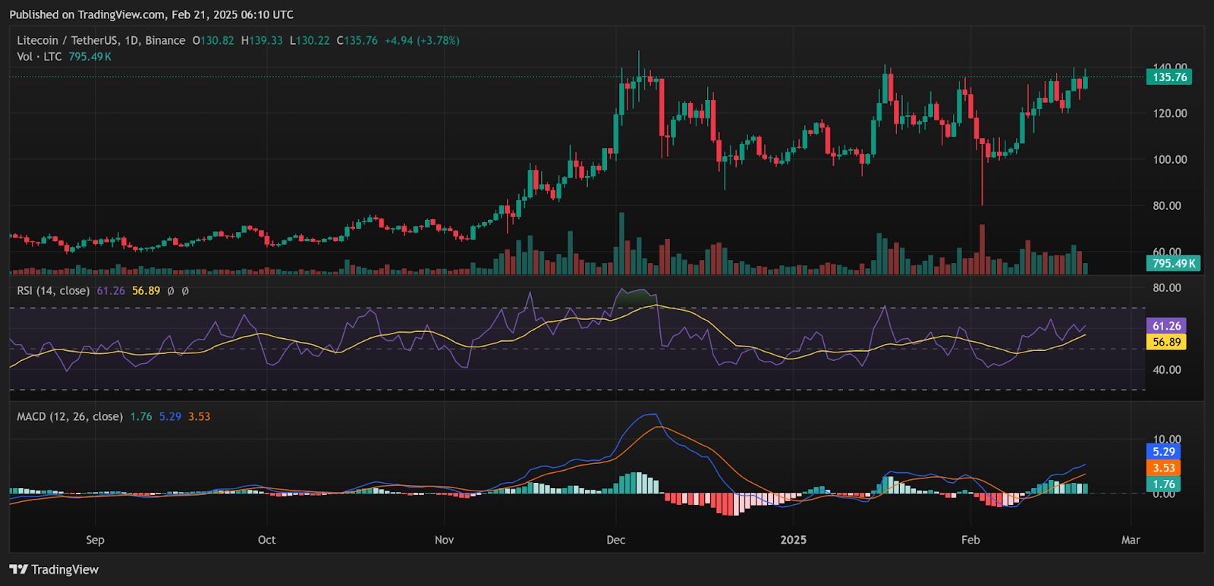
Task: Open the RSI (14, close) indicator legend
Action: (x=53, y=290)
